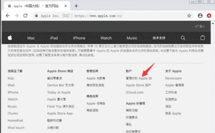This screenshot has width=215, height=133.
Task: Bookmark this page with the star icon
Action: coord(189,16)
